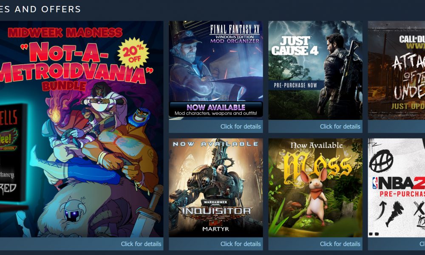This screenshot has height=255, width=425.
Task: Click Now Available mod characters banner
Action: pos(216,110)
